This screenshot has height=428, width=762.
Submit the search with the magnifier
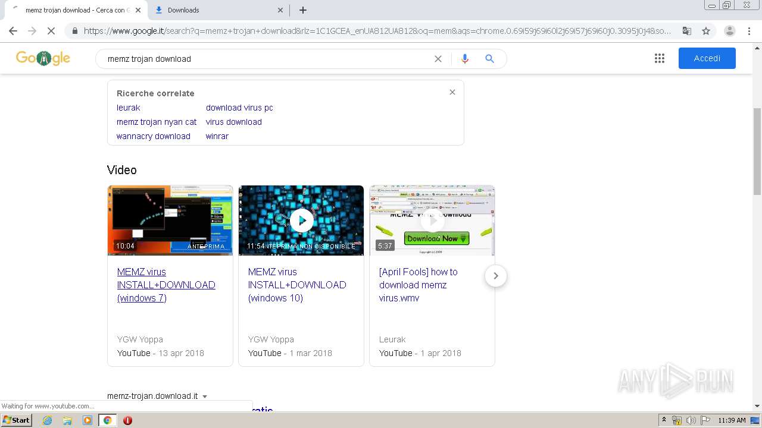click(489, 59)
